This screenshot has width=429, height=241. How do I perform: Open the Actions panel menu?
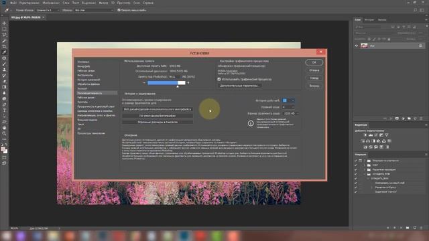coord(426,155)
